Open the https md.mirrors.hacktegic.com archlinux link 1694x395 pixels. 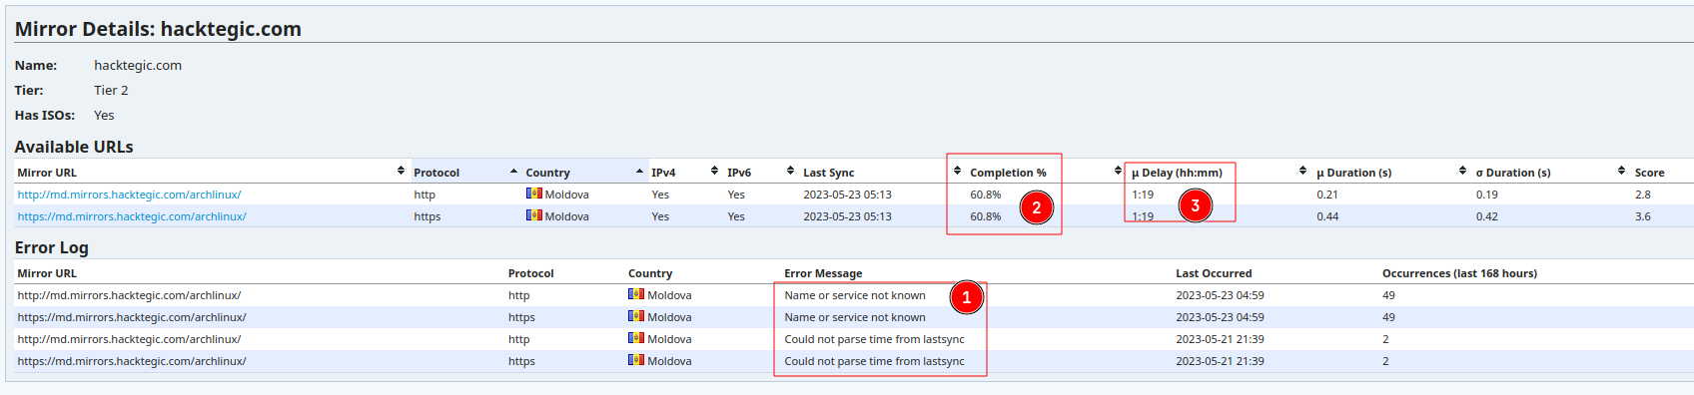[132, 216]
